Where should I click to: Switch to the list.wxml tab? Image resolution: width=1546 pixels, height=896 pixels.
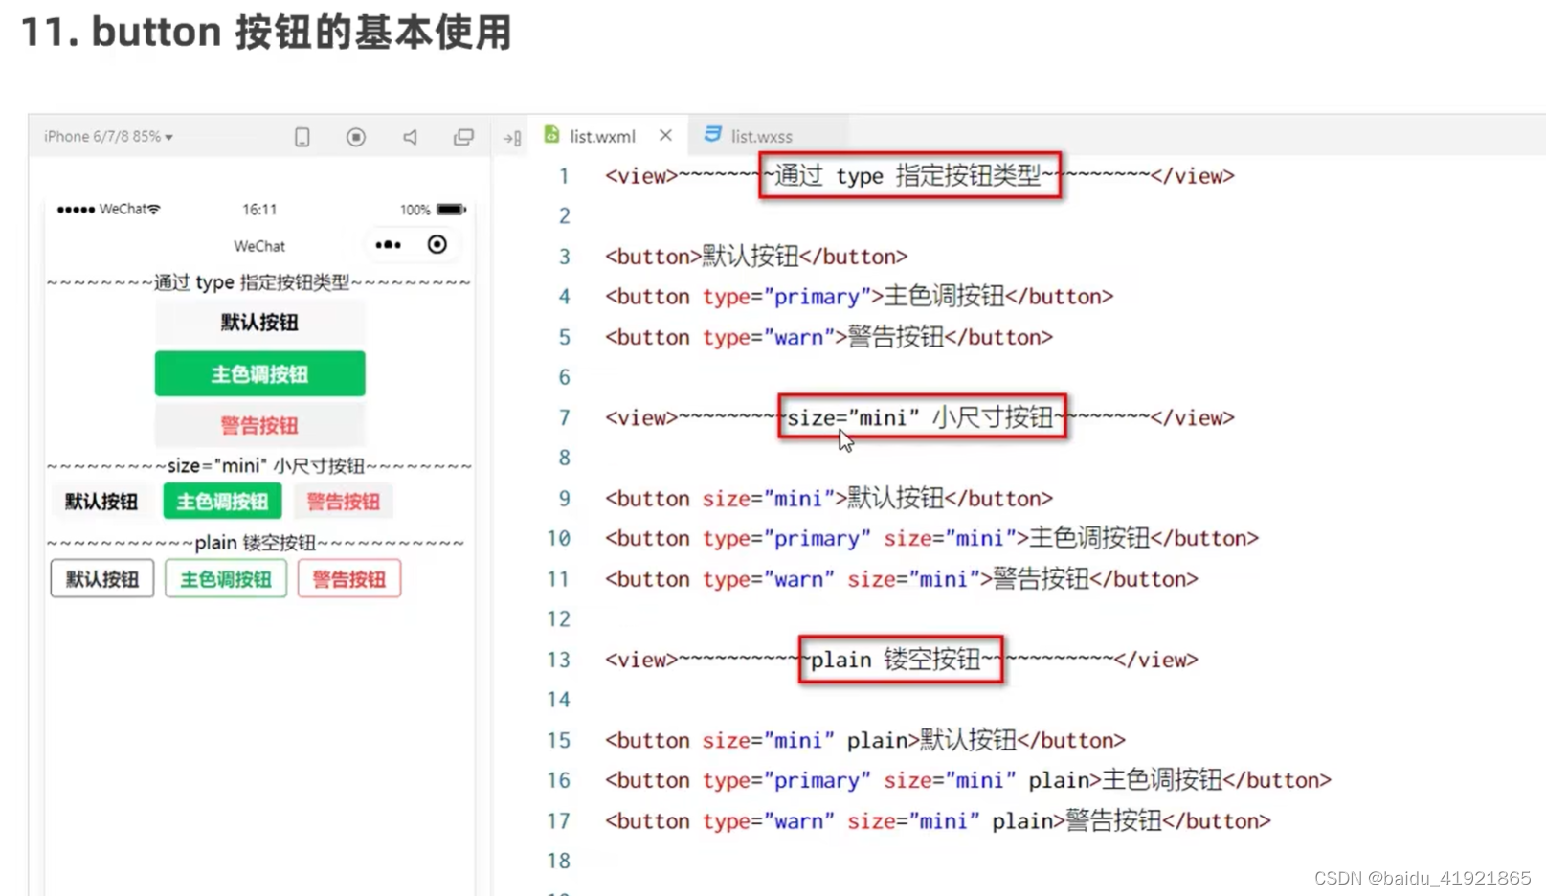click(x=602, y=136)
